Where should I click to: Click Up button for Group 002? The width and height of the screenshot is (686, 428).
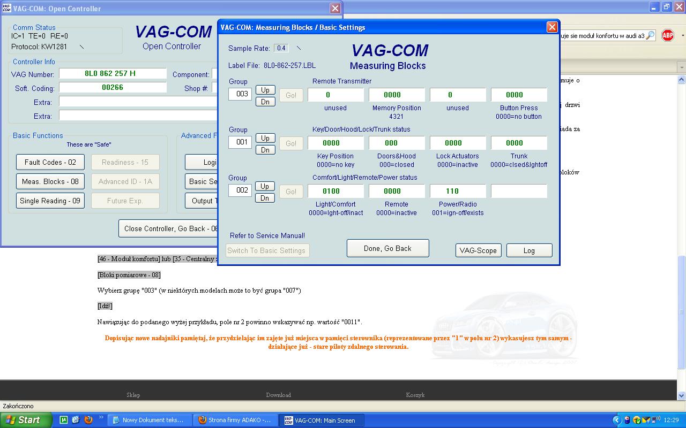click(265, 186)
